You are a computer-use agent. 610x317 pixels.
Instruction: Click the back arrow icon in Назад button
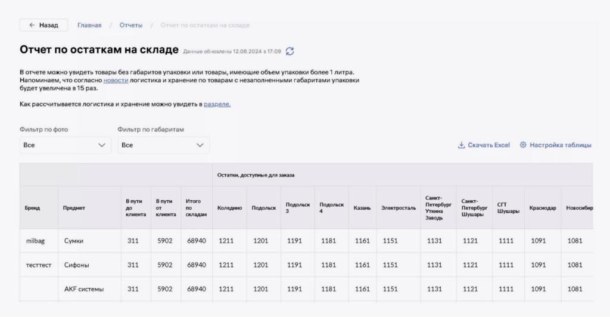(32, 25)
